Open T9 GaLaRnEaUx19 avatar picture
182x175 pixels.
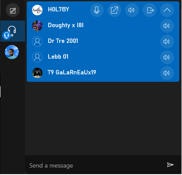point(37,73)
